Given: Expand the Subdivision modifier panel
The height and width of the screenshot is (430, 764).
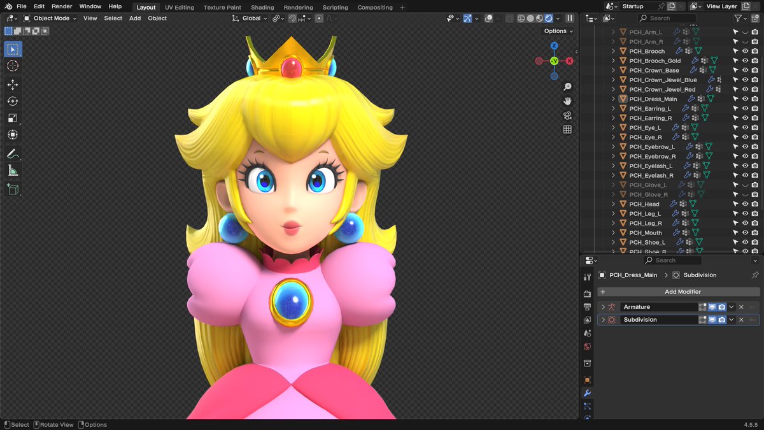Looking at the screenshot, I should [x=603, y=320].
